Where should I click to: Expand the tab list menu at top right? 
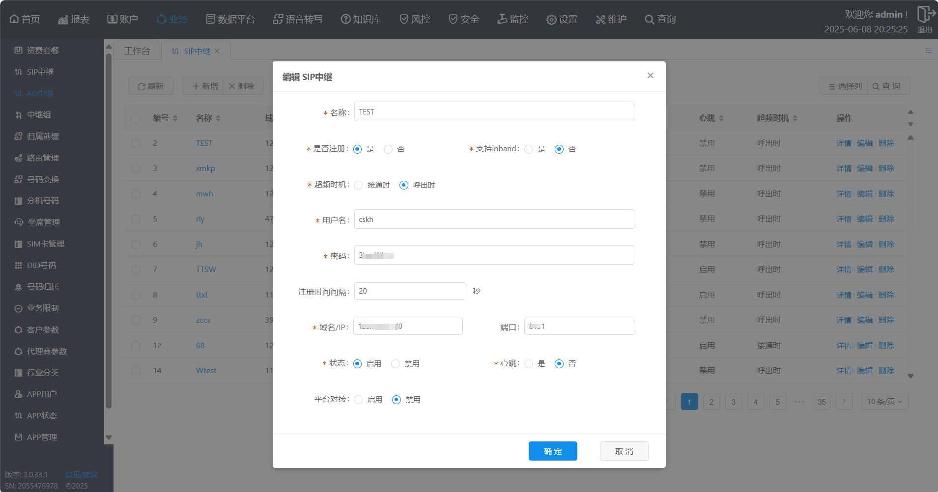(x=928, y=51)
